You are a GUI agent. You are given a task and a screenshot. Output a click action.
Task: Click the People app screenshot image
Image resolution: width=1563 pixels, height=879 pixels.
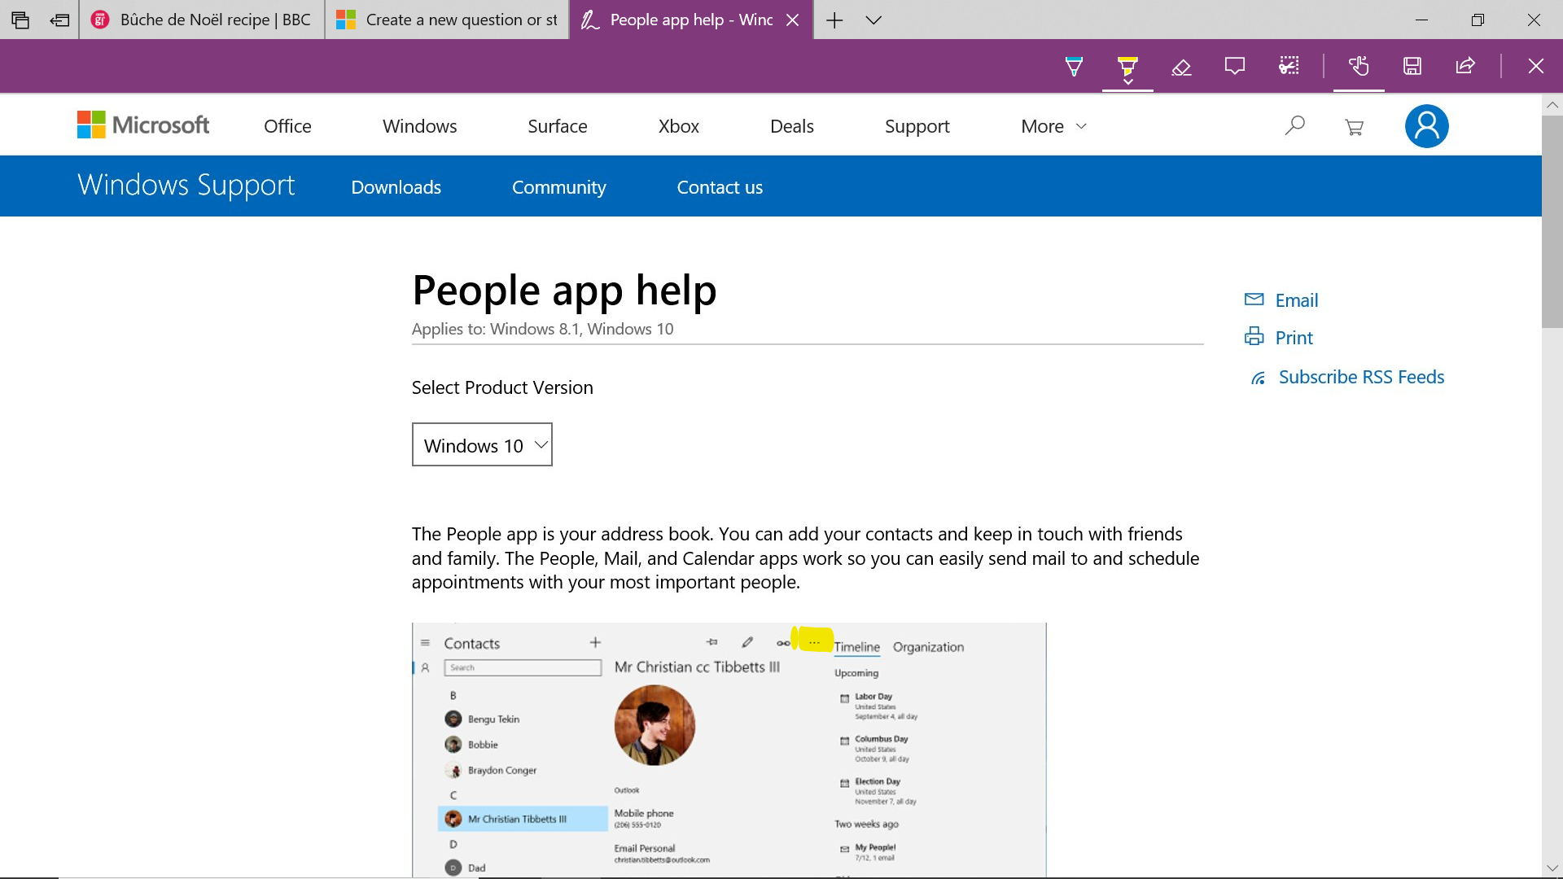(729, 750)
